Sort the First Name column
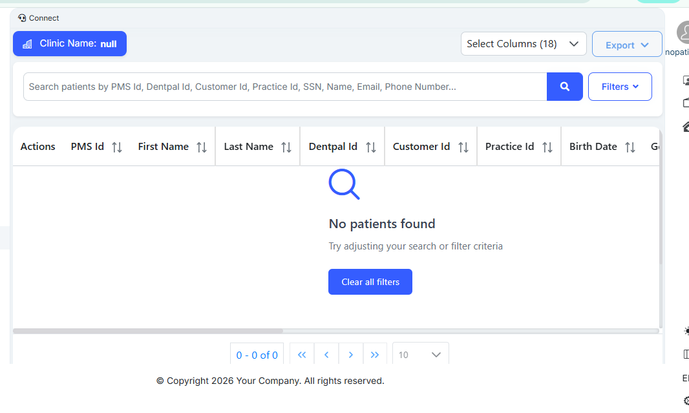Viewport: 689px width, 413px height. point(202,147)
